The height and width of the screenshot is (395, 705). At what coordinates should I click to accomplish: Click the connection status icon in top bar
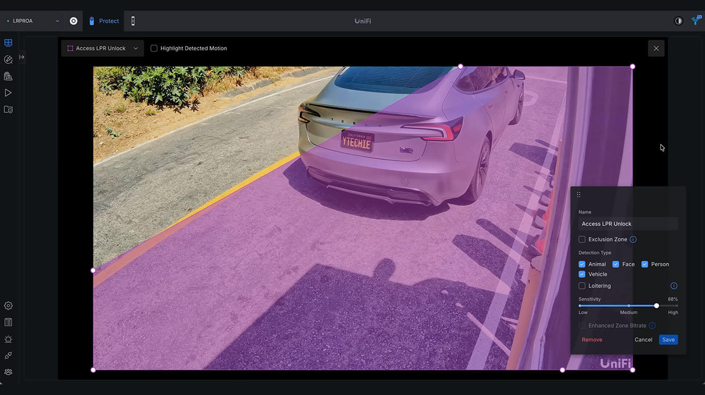(x=696, y=21)
